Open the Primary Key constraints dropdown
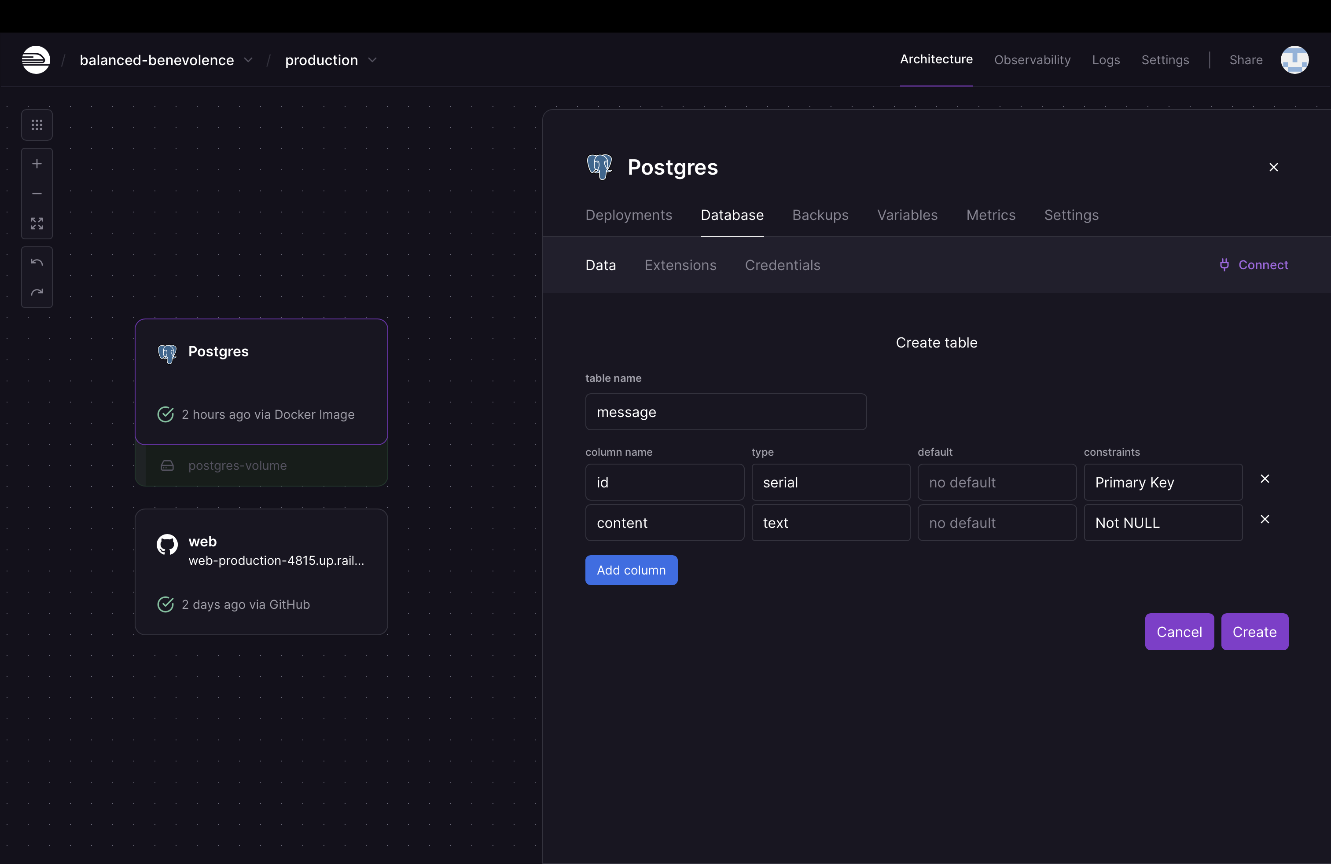The height and width of the screenshot is (864, 1331). (x=1163, y=482)
